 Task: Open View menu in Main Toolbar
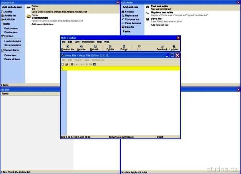tap(77, 42)
